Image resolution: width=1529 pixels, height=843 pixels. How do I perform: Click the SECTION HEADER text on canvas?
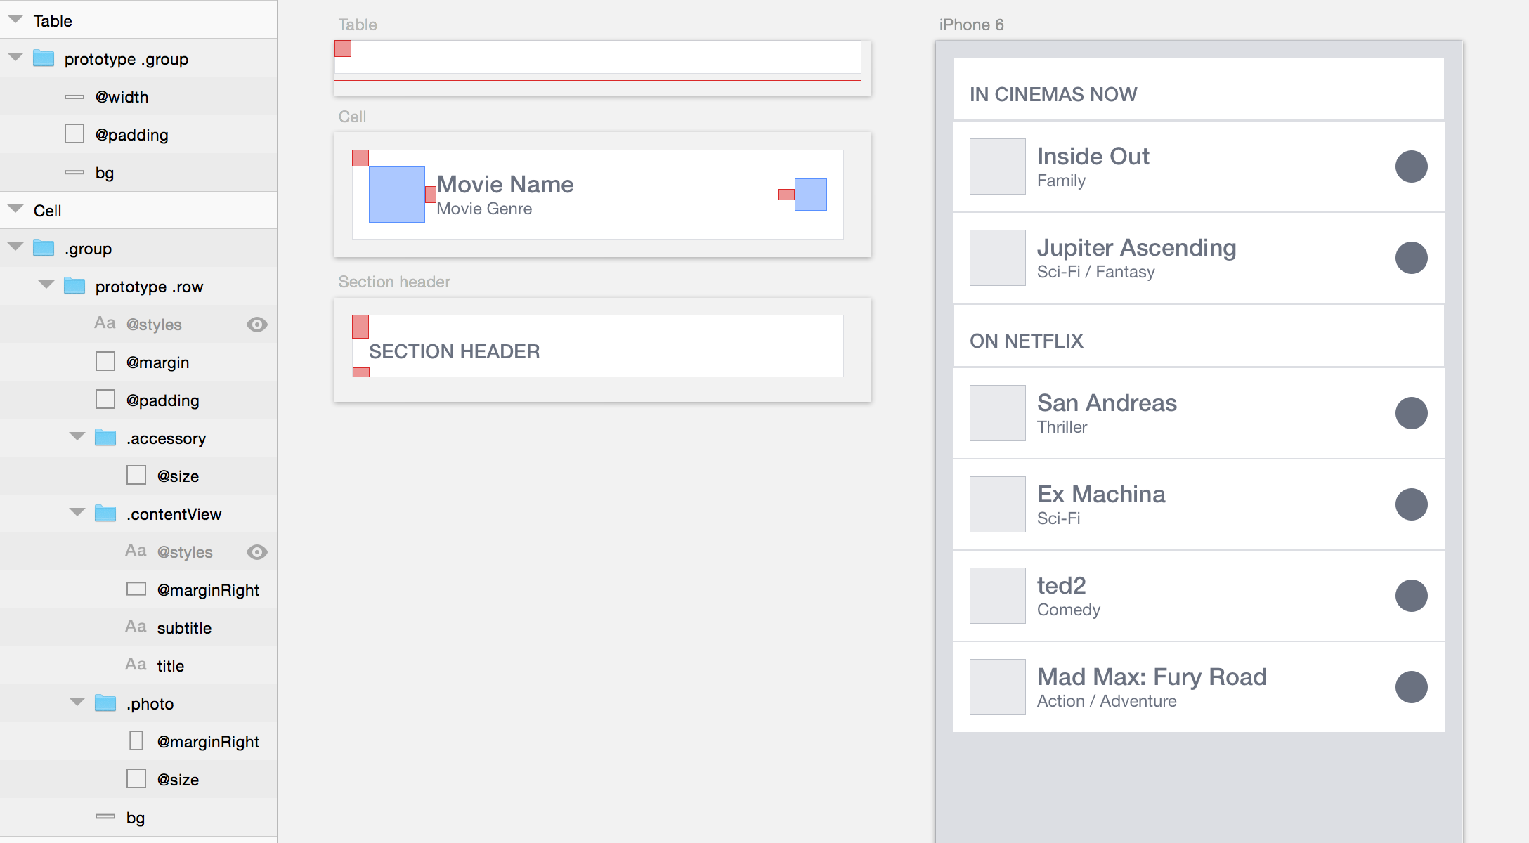click(455, 351)
